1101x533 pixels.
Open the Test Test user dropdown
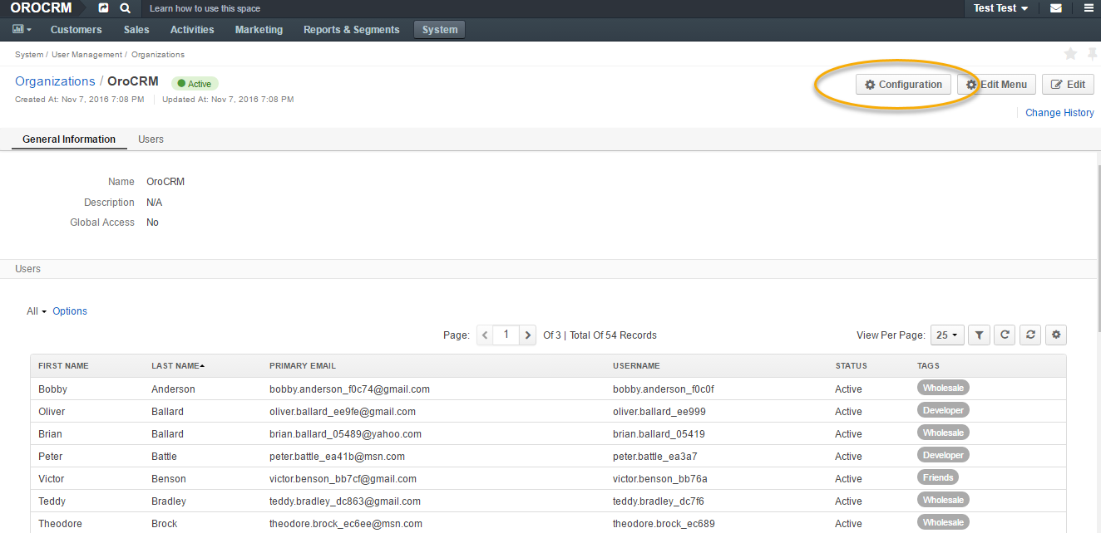(1000, 8)
